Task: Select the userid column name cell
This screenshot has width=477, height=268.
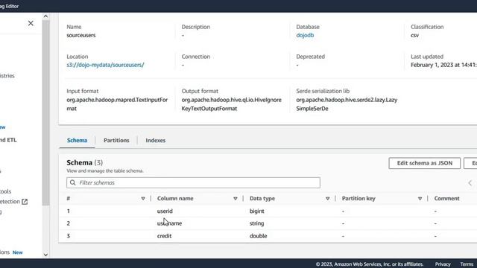Action: (165, 211)
